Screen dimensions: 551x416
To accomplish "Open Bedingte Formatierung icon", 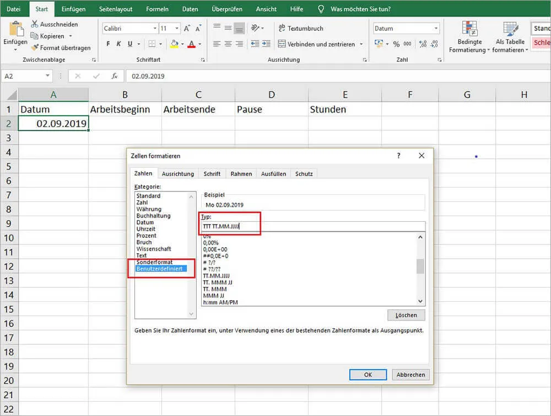I will [x=469, y=28].
